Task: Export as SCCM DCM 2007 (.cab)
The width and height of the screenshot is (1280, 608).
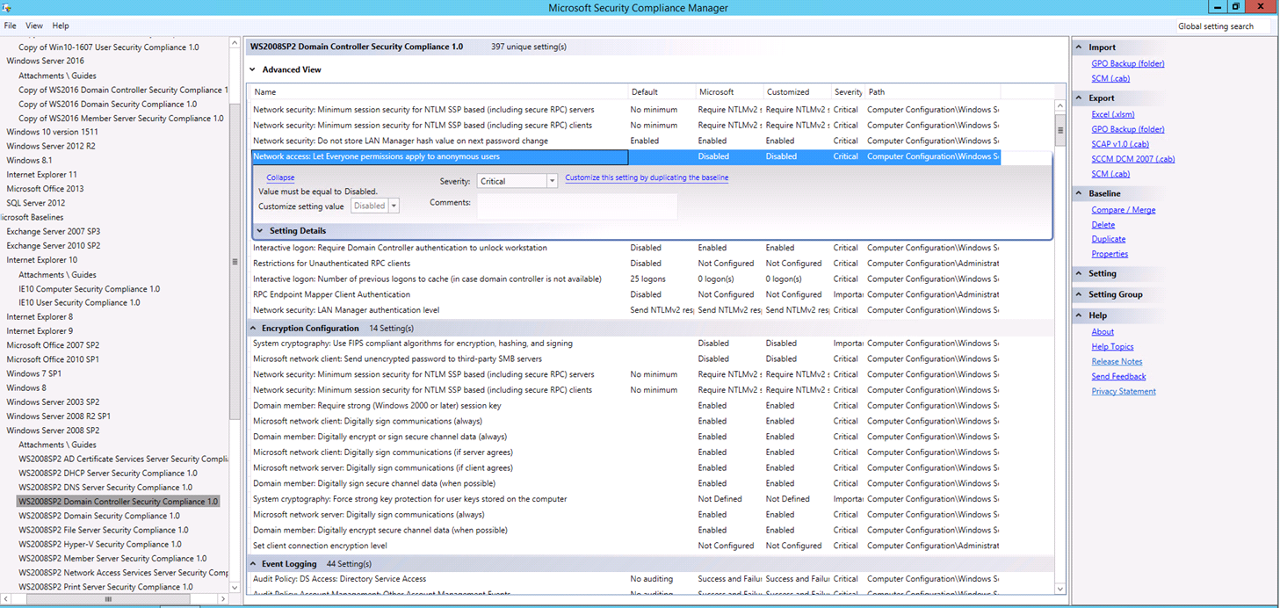Action: coord(1133,159)
